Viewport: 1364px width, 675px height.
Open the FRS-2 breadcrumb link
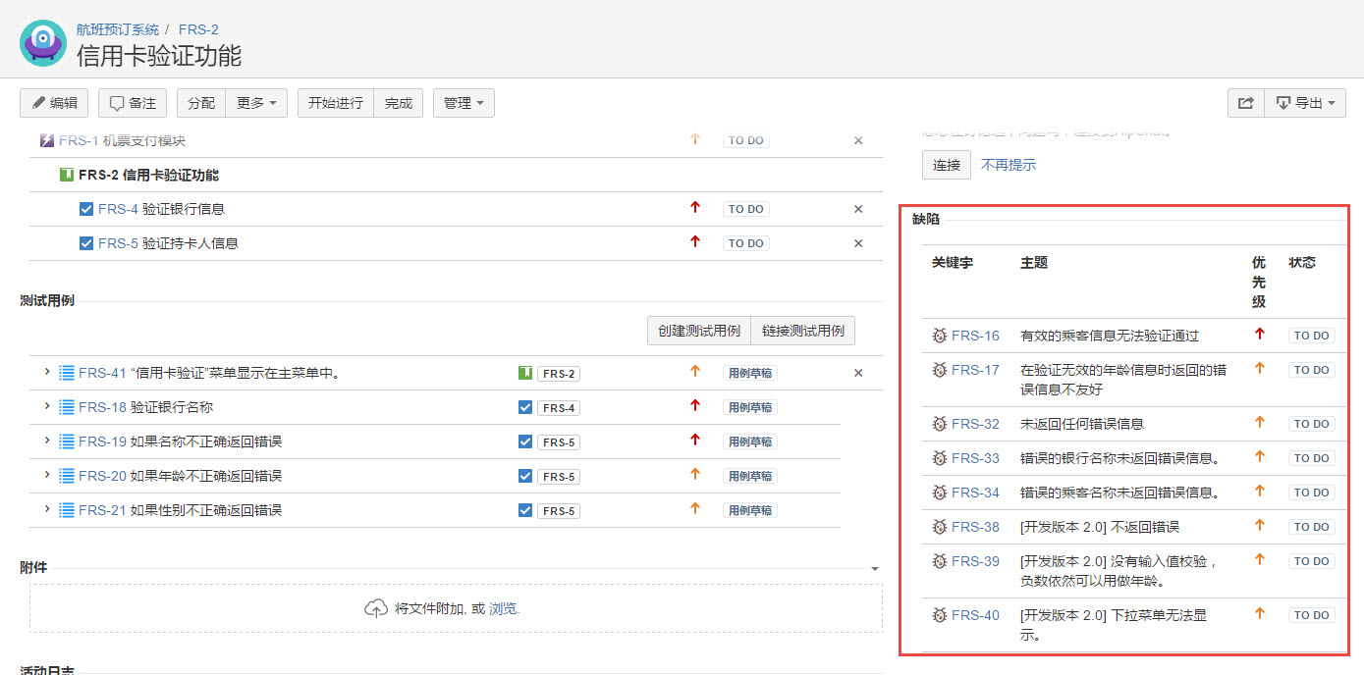[198, 29]
